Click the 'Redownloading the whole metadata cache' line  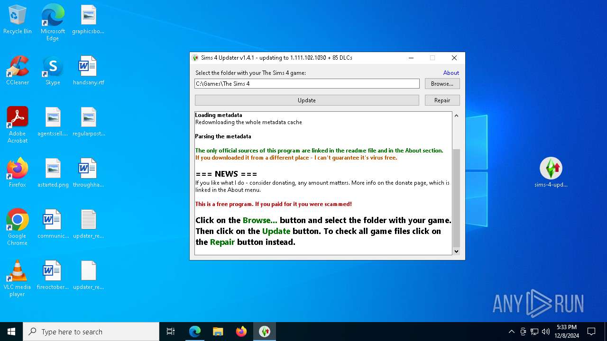tap(248, 122)
